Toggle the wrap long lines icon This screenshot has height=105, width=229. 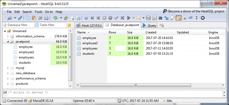(190, 18)
